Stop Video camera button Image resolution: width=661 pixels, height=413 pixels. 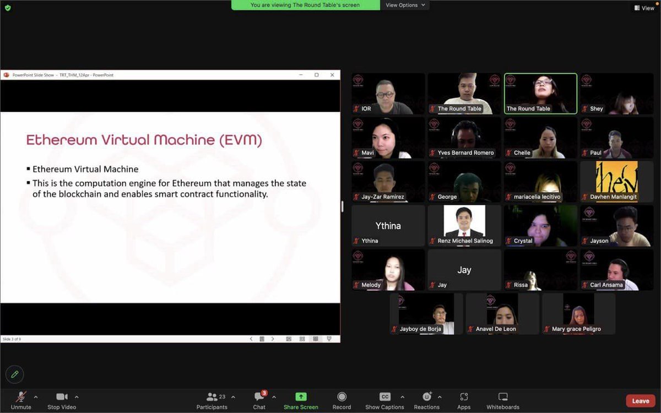(x=62, y=400)
